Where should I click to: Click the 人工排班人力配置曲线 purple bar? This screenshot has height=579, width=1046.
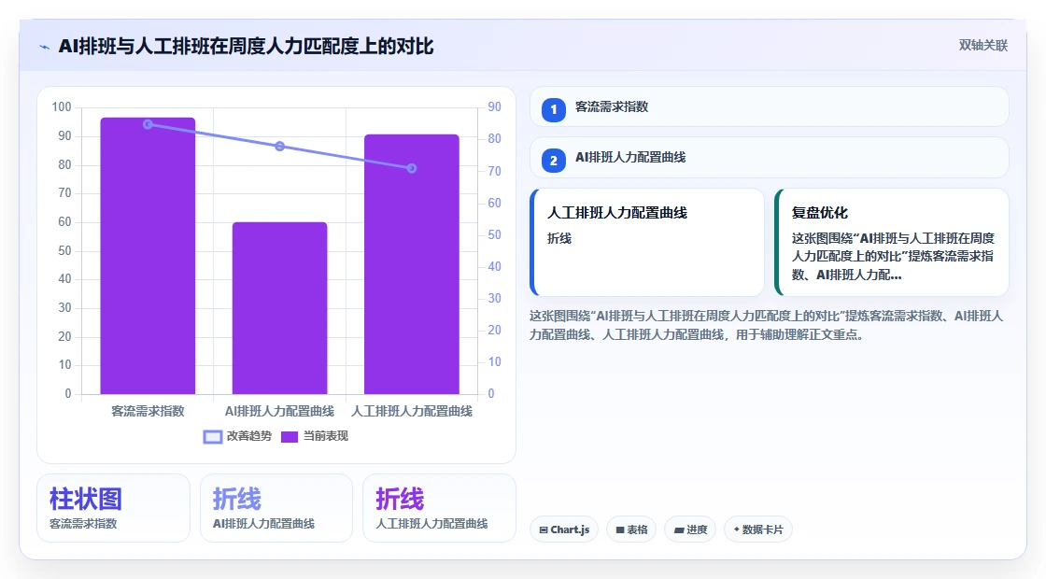412,264
